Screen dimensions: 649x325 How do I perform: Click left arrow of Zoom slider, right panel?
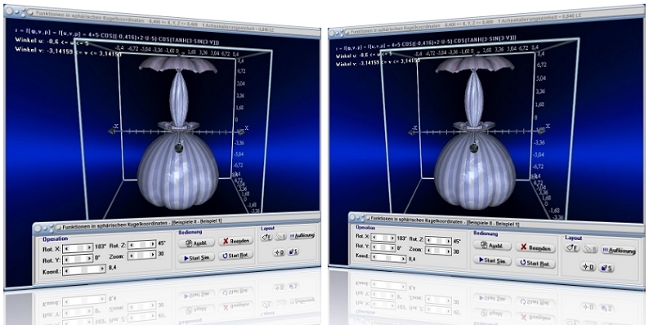point(428,251)
